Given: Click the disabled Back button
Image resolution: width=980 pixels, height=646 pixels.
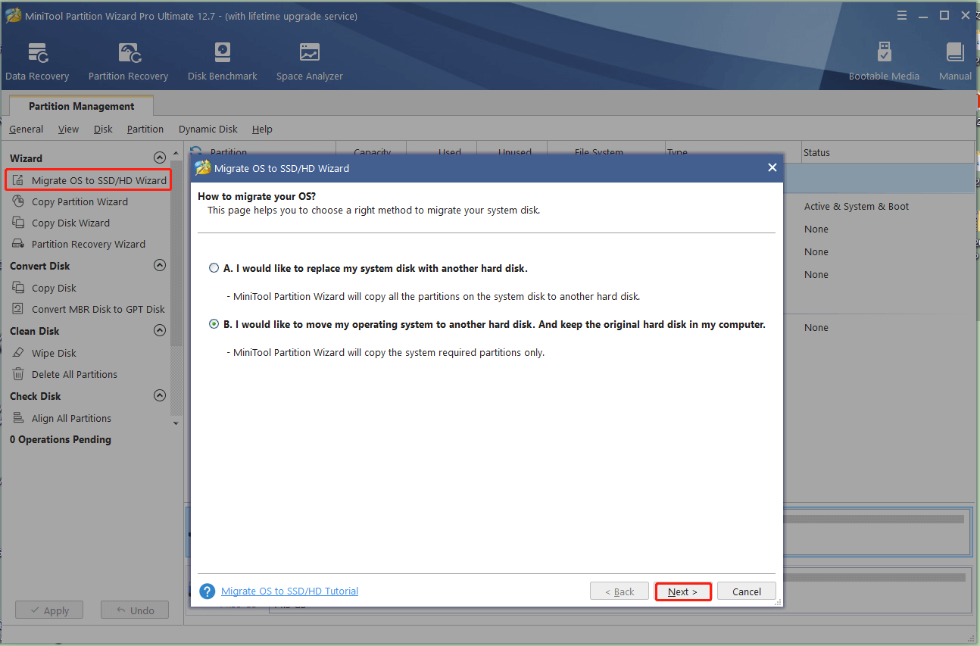Looking at the screenshot, I should (x=620, y=591).
